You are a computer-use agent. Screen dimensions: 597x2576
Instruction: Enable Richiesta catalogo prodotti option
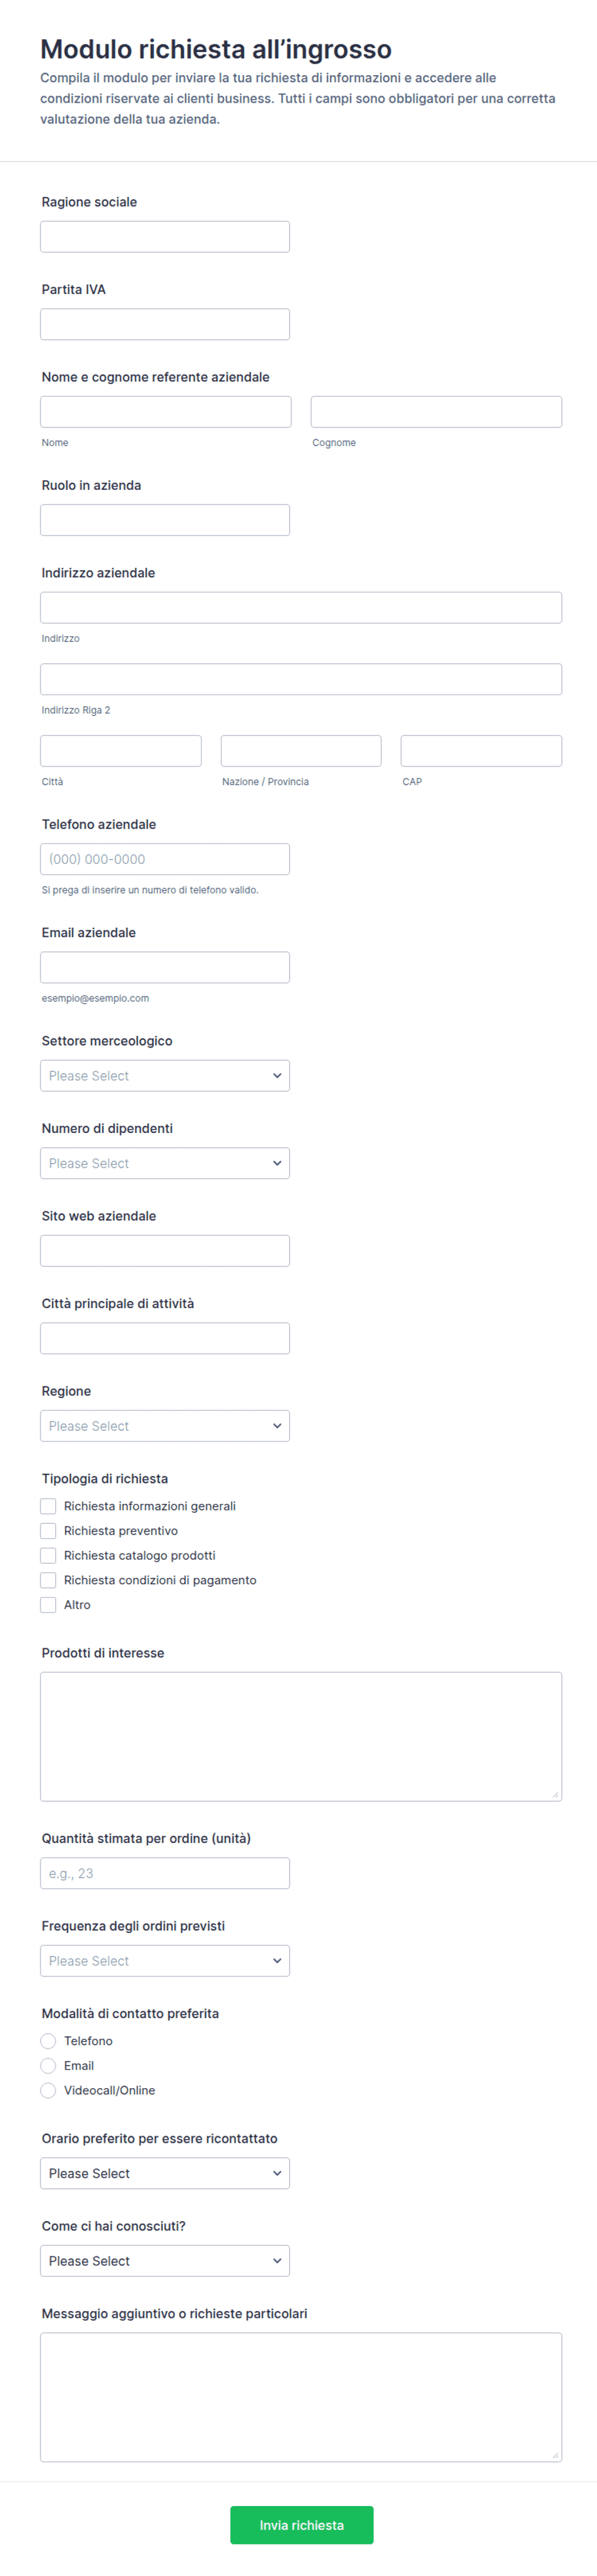click(x=48, y=1556)
